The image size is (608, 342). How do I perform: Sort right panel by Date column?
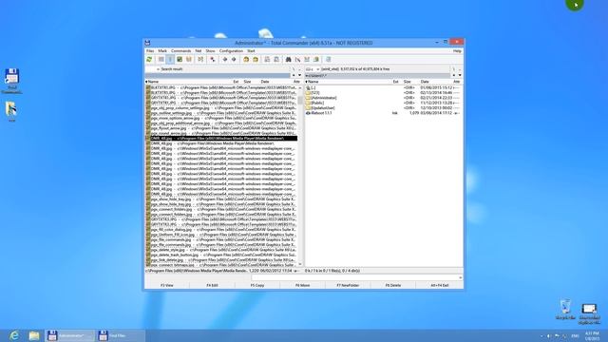coord(425,82)
